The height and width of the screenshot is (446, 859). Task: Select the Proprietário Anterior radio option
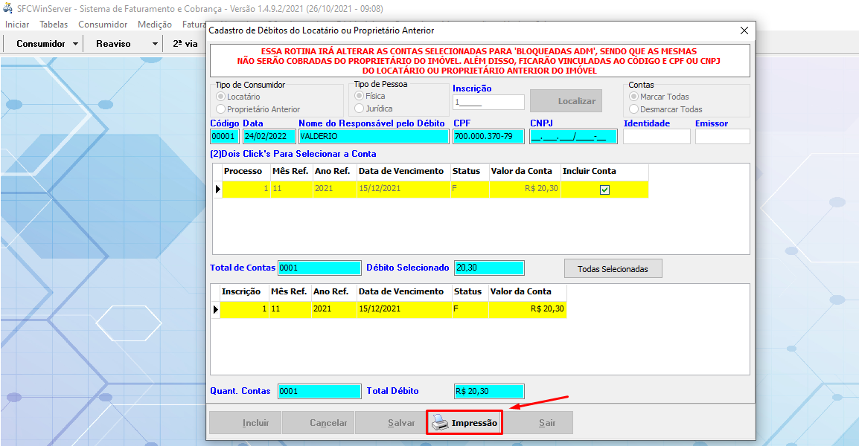tap(220, 109)
